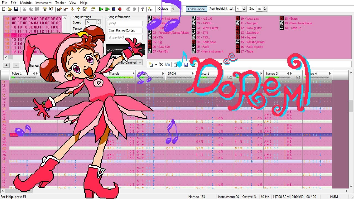Image resolution: width=354 pixels, height=199 pixels.
Task: Open the Octave combo box showing 3
Action: click(x=176, y=9)
